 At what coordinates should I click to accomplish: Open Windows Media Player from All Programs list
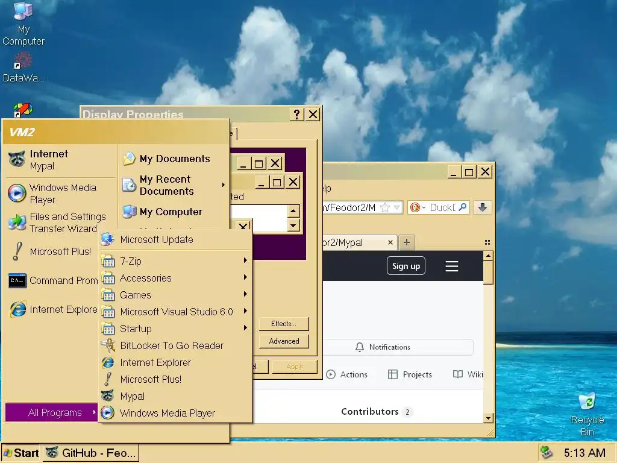175,413
